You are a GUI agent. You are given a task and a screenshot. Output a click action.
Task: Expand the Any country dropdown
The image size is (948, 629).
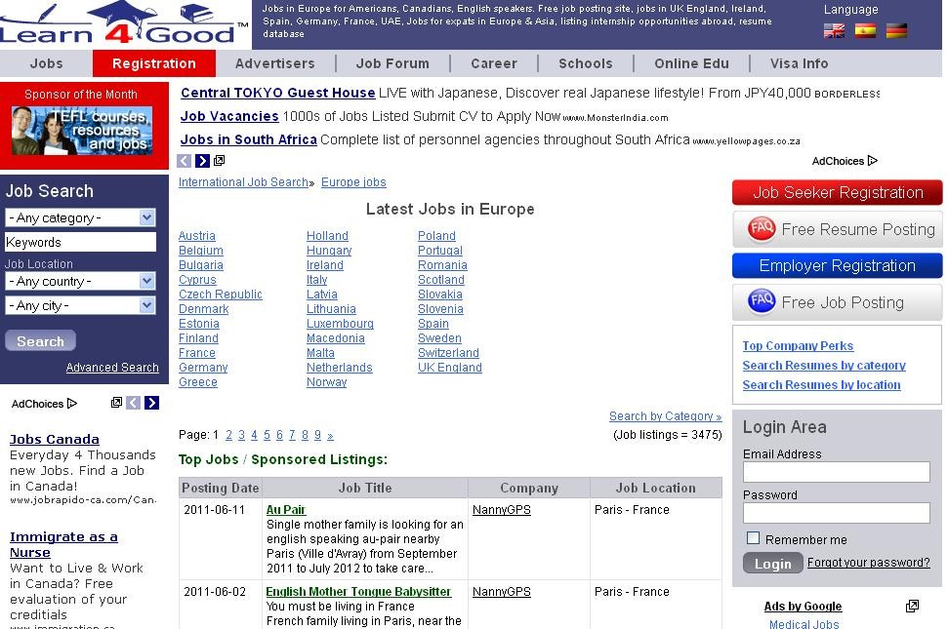(80, 281)
